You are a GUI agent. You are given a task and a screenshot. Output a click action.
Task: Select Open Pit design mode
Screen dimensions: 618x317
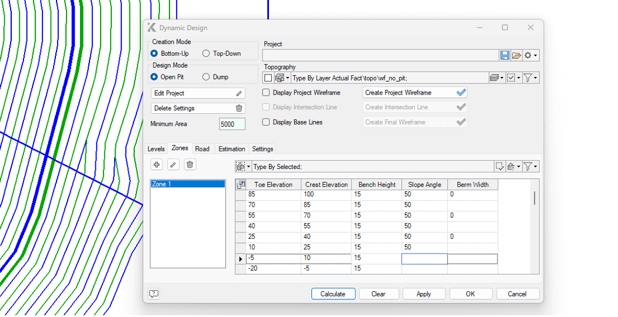click(154, 77)
